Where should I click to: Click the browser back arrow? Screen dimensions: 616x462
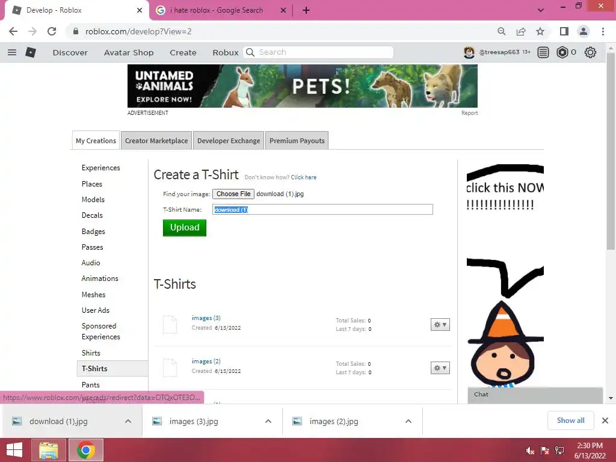click(13, 31)
